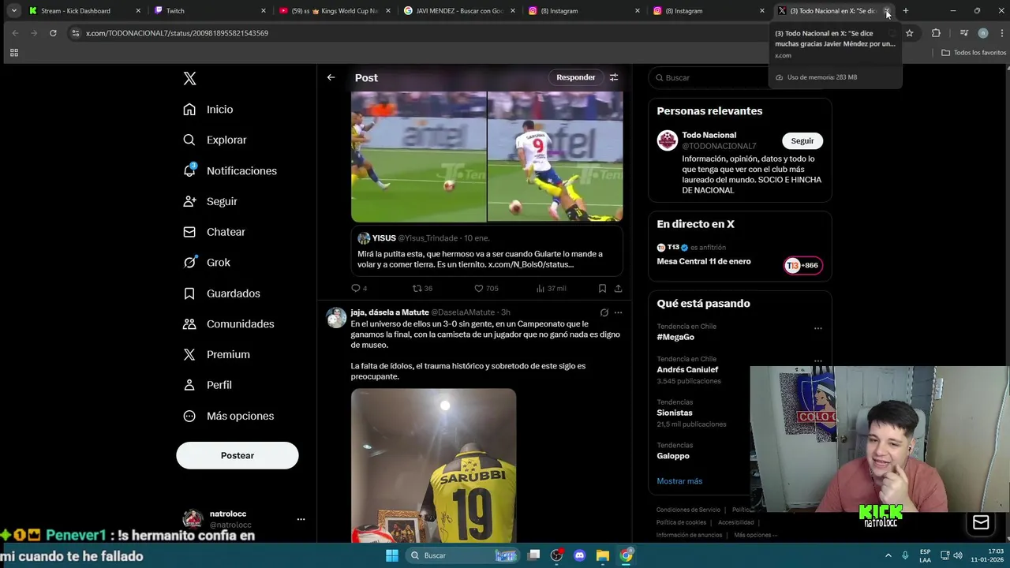Open three-dot menu on DaselaAMatute reply
Screen dimensions: 1010x568
pos(618,312)
